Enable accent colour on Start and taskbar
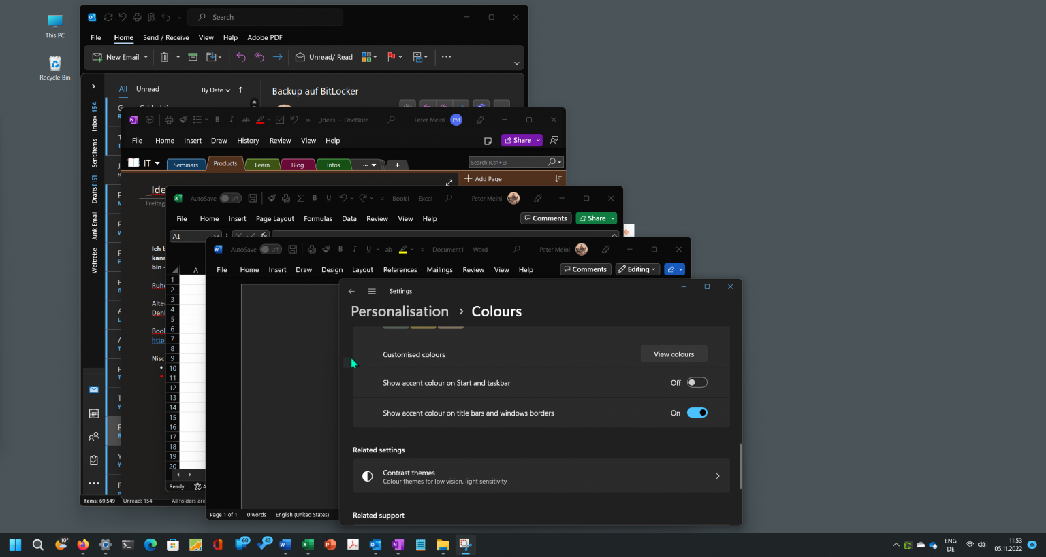 (697, 383)
